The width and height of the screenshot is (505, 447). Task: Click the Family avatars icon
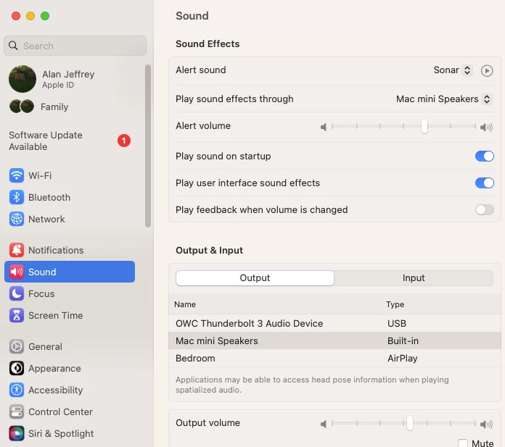pyautogui.click(x=22, y=106)
